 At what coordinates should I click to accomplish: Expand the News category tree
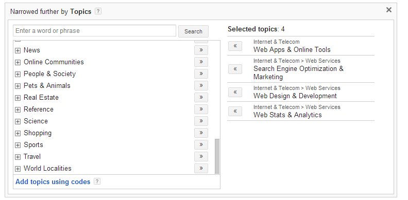[x=18, y=51]
